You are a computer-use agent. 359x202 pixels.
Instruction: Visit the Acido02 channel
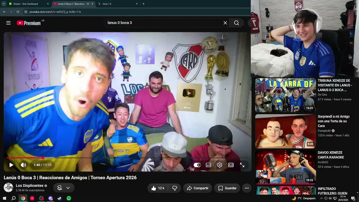pos(323,162)
